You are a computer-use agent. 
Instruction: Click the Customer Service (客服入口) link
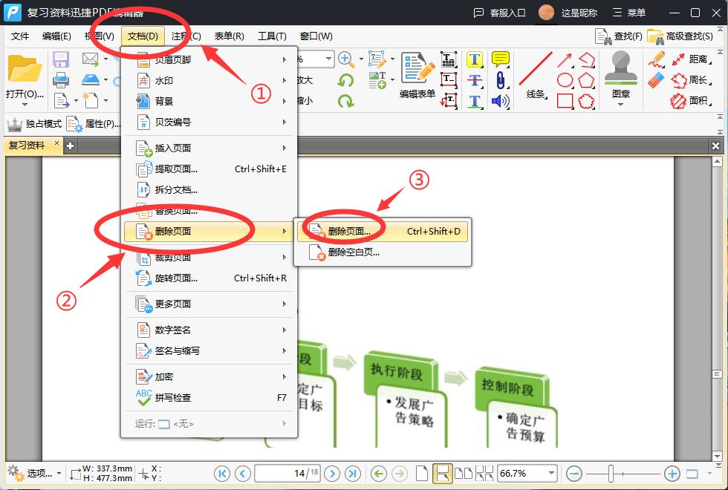pos(499,13)
